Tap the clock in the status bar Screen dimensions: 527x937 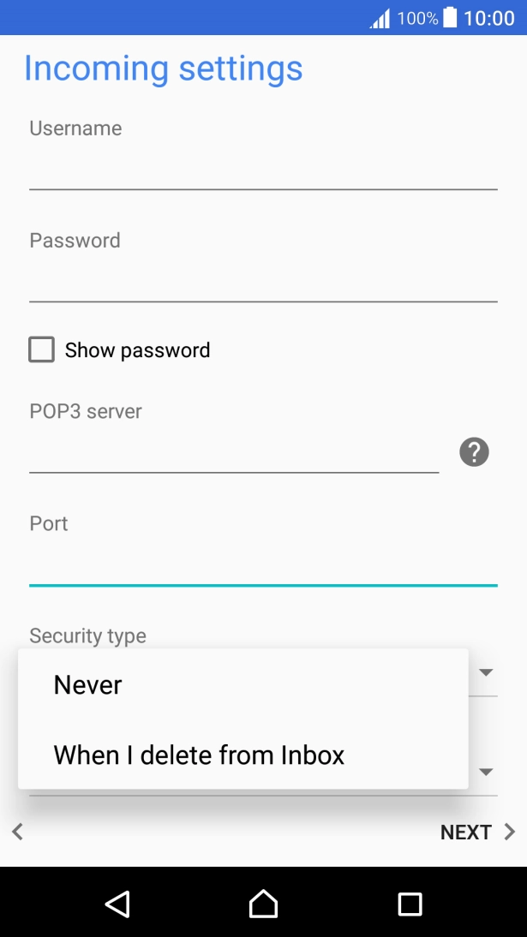pyautogui.click(x=490, y=16)
